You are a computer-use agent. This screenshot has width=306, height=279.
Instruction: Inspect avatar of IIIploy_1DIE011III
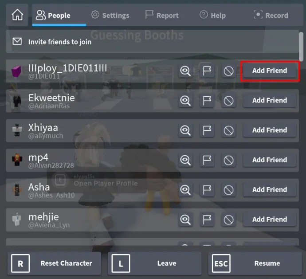pos(185,71)
